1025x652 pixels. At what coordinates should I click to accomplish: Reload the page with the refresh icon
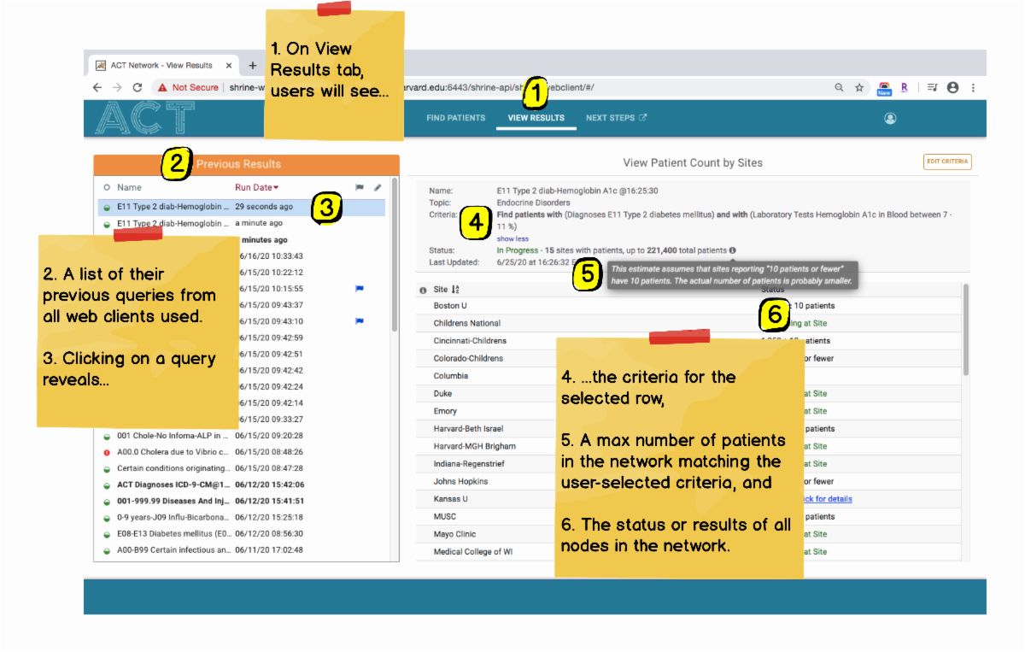(138, 87)
